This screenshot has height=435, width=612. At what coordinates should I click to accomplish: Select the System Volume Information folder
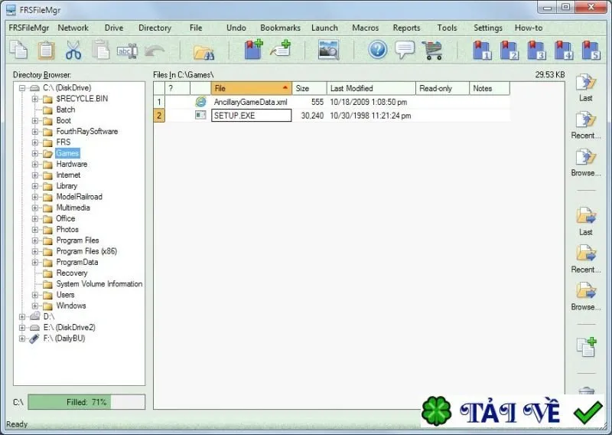click(99, 284)
